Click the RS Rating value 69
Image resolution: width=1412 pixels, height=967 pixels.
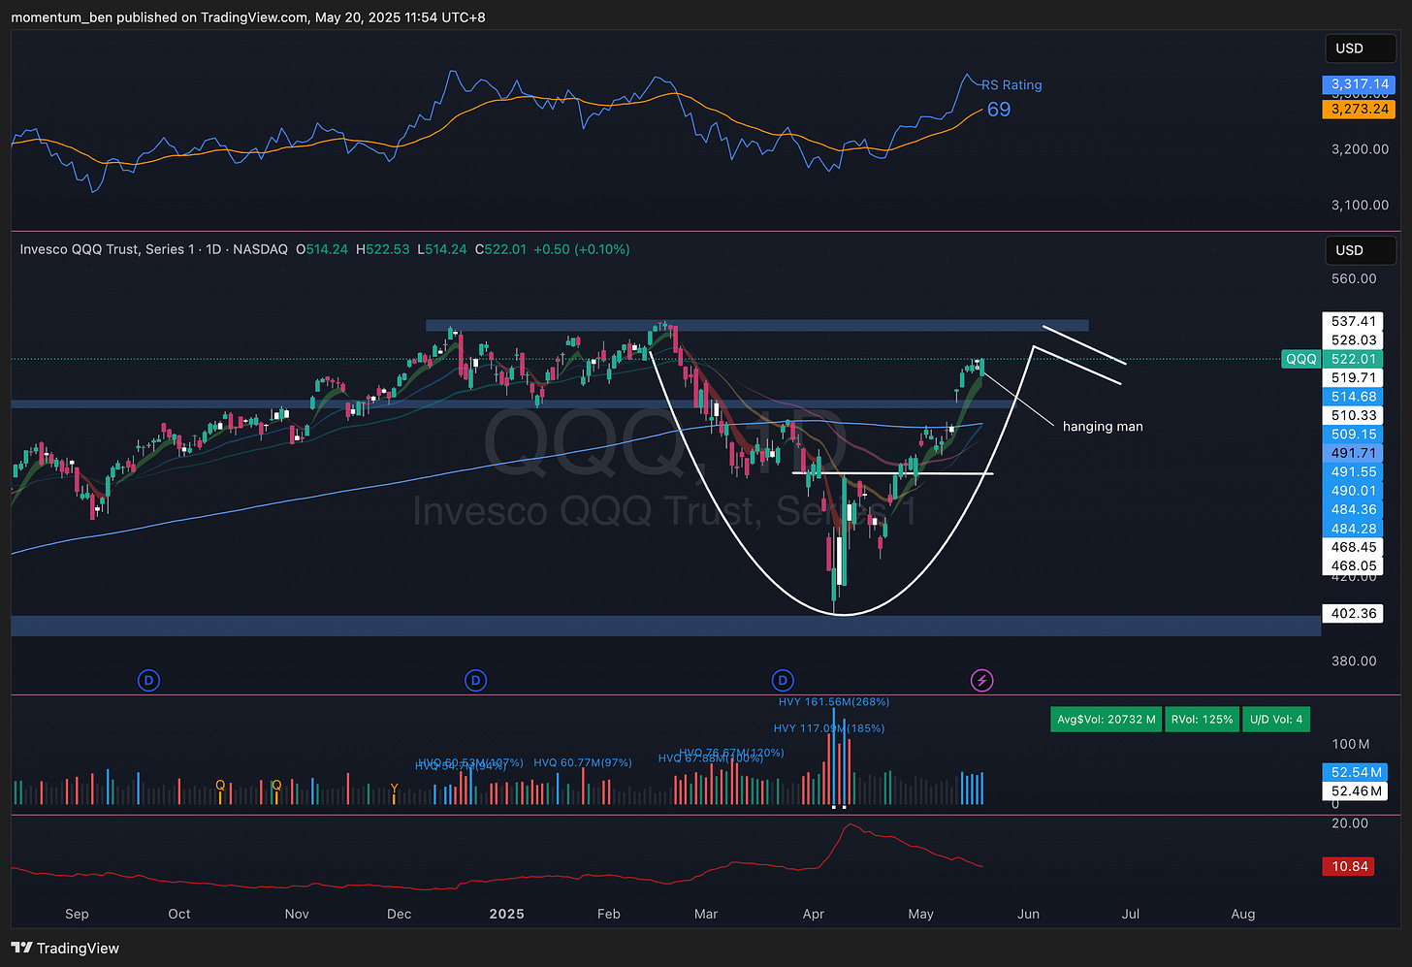pos(999,110)
